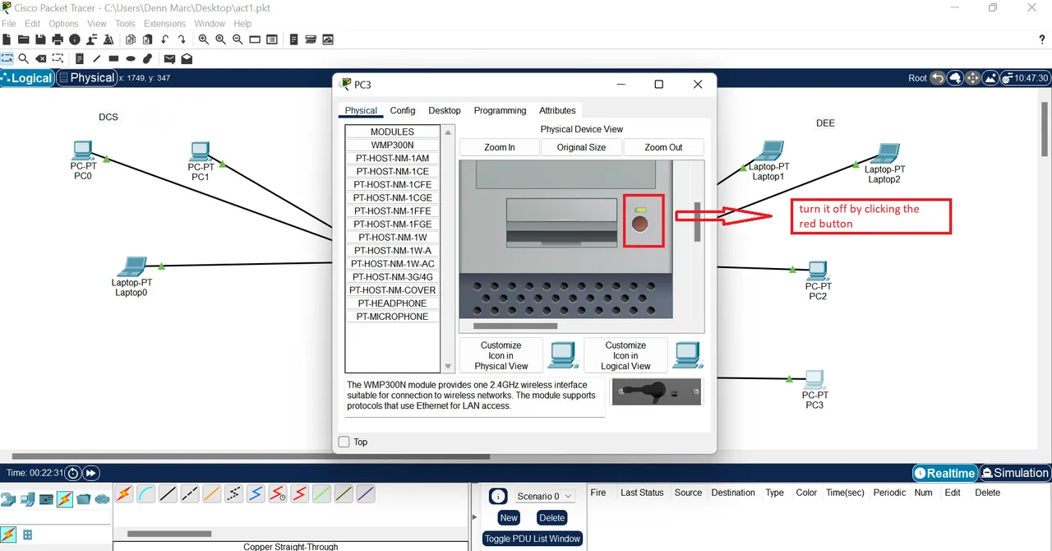Select the Inspect magnifier tool
The image size is (1052, 551).
point(24,58)
